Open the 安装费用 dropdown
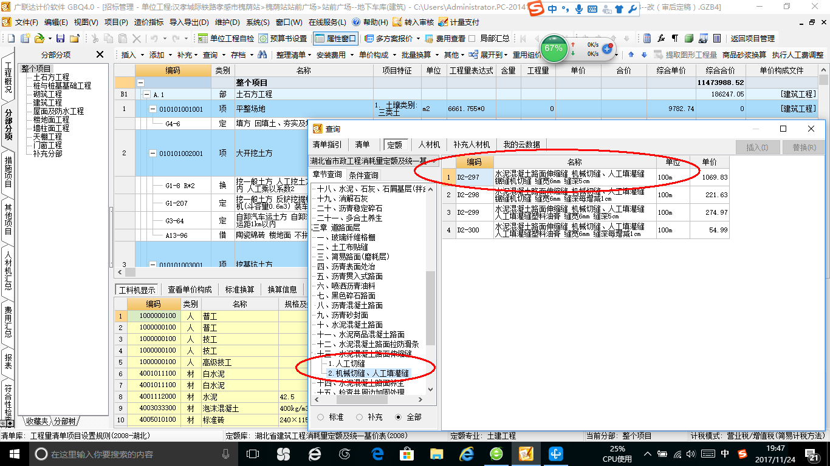830x466 pixels. 334,55
